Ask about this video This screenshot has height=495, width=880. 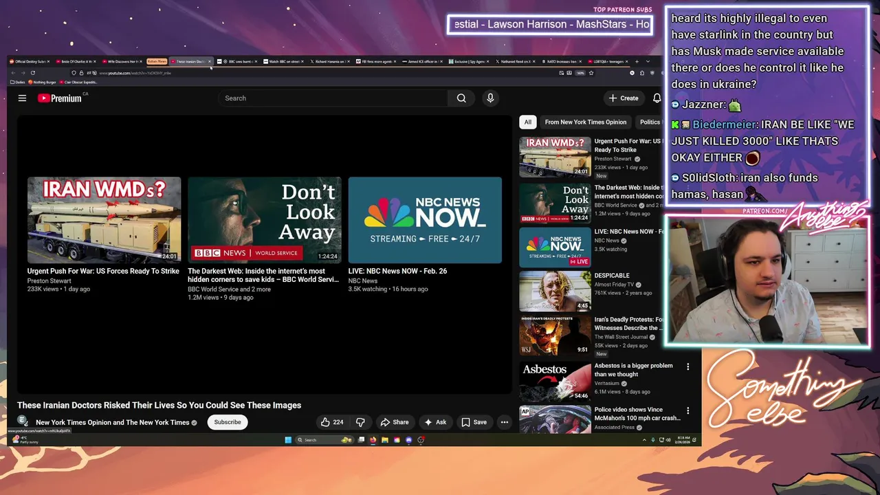(435, 422)
